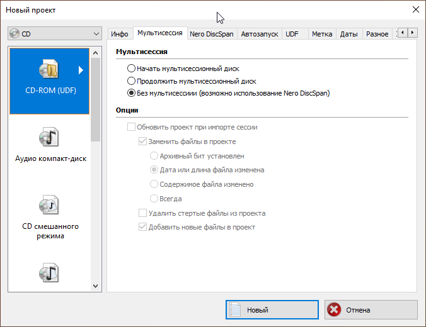
Task: Click the Новый button
Action: coord(272,309)
